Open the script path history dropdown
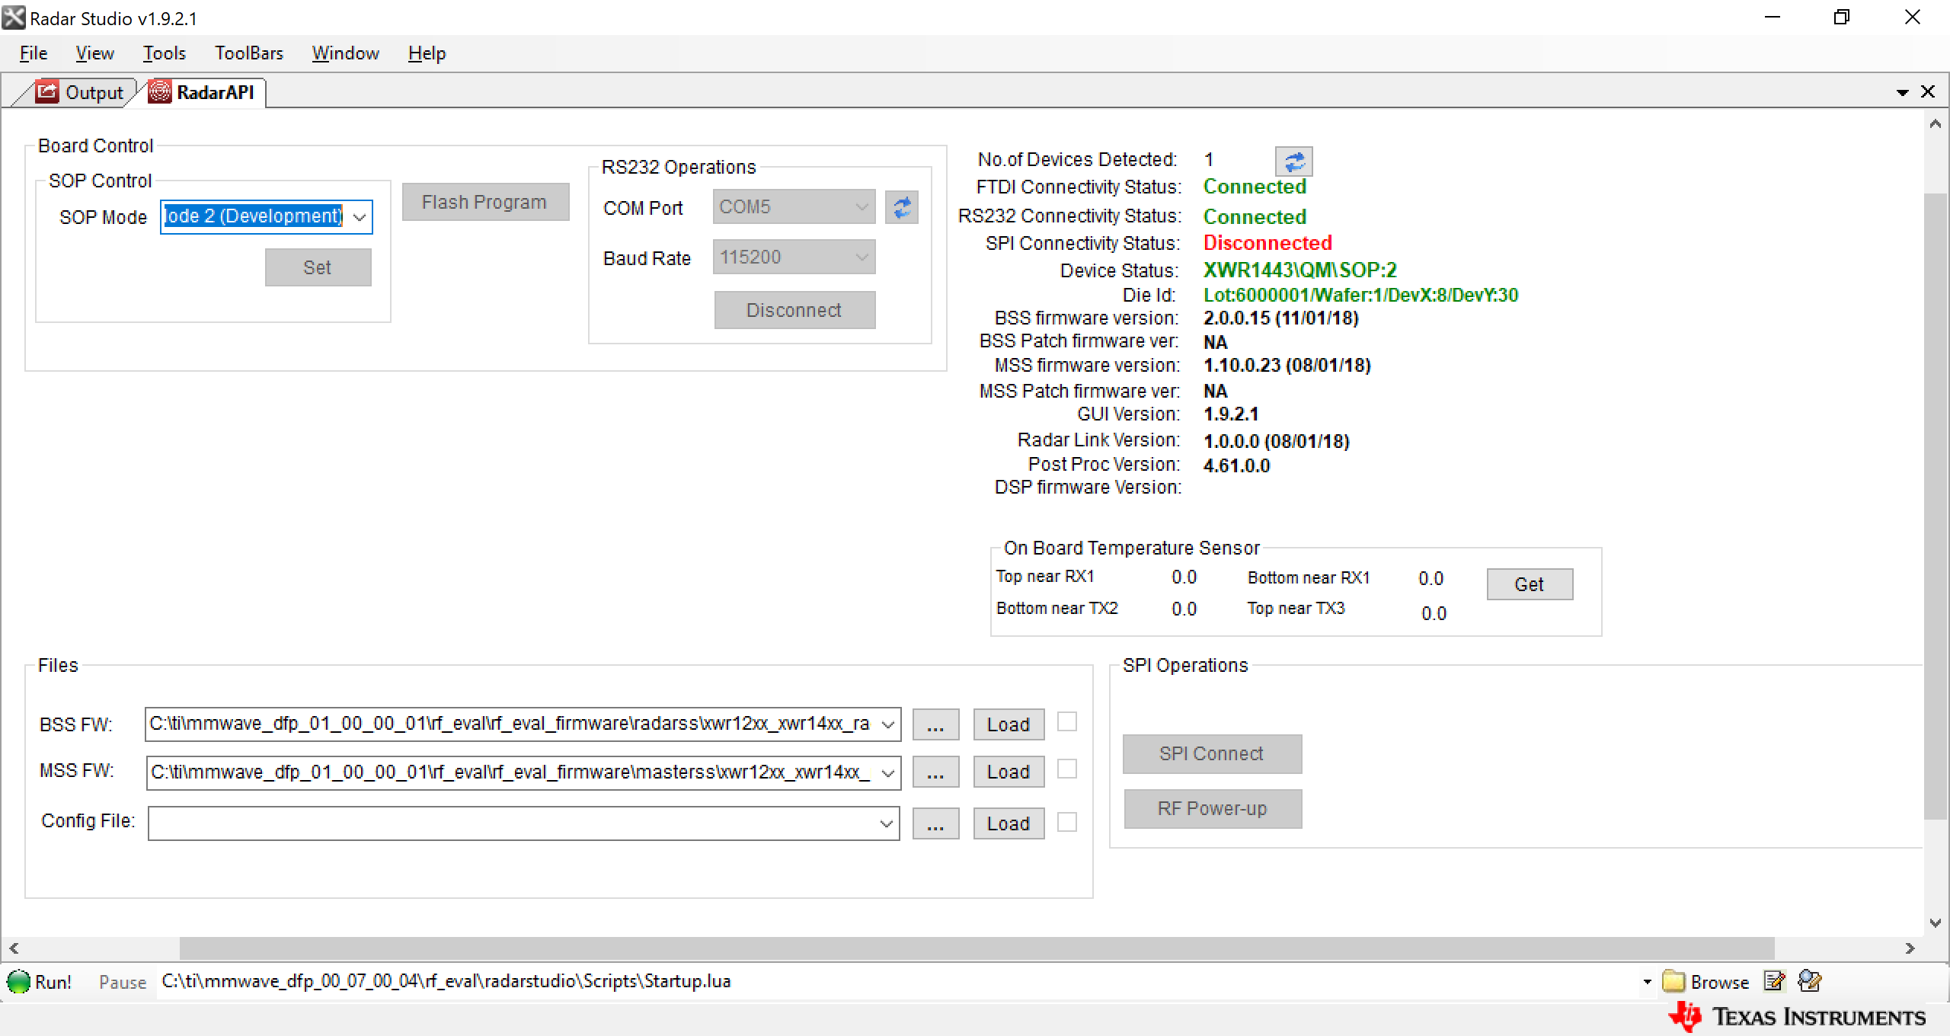Image resolution: width=1950 pixels, height=1036 pixels. (1647, 982)
